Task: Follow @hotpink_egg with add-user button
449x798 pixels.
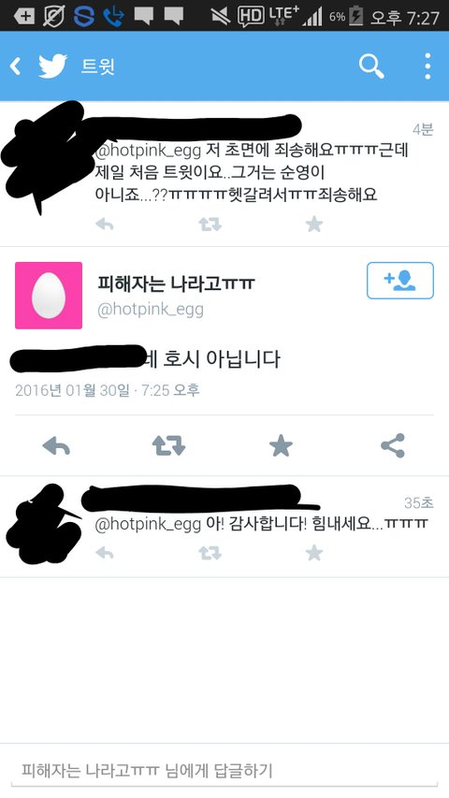Action: click(400, 281)
